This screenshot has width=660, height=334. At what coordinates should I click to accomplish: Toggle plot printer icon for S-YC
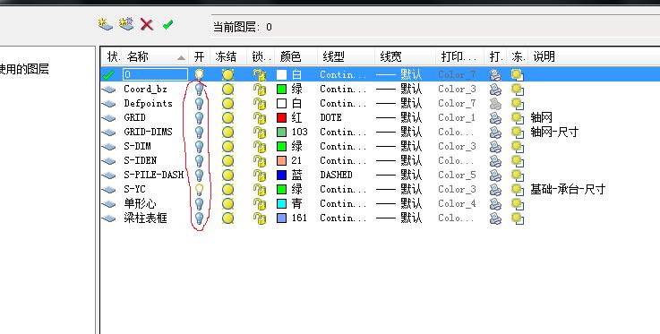tap(495, 190)
